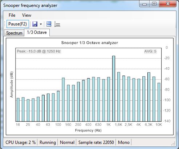Click the blue stacked-panels view icon
The height and width of the screenshot is (149, 179).
click(x=49, y=24)
